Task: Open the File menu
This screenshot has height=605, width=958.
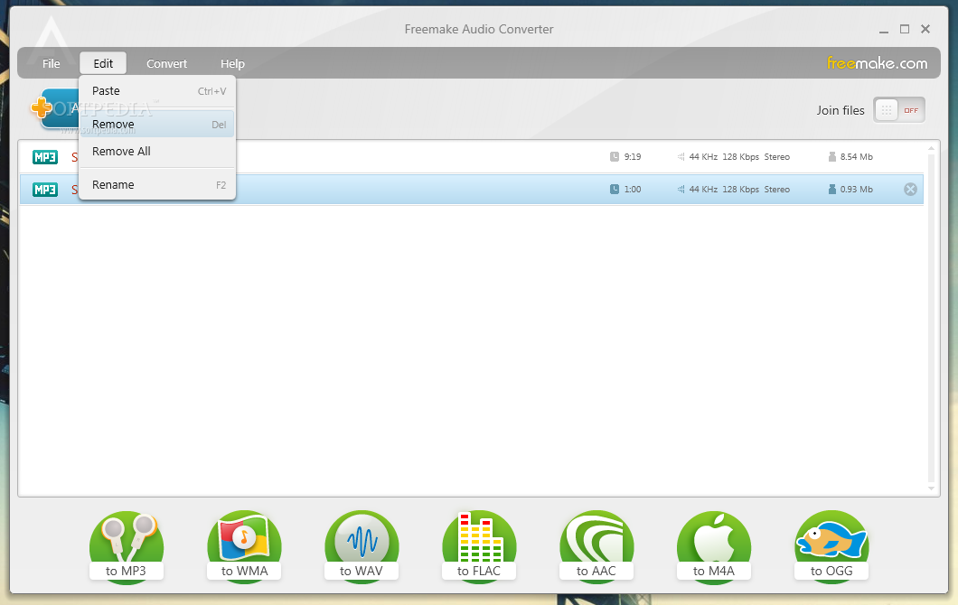Action: tap(52, 63)
